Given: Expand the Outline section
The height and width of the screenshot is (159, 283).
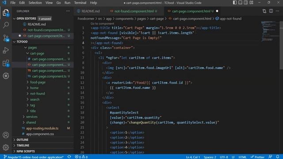Looking at the screenshot, I should coord(14,140).
